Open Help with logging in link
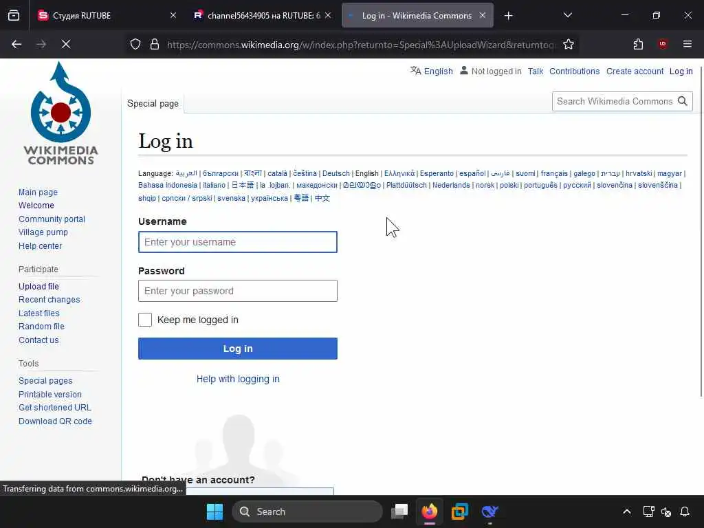Viewport: 704px width, 528px height. tap(238, 379)
